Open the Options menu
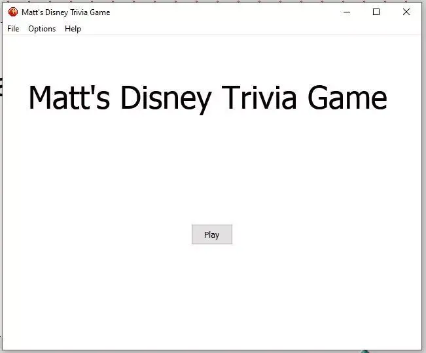Image resolution: width=426 pixels, height=353 pixels. (x=42, y=29)
